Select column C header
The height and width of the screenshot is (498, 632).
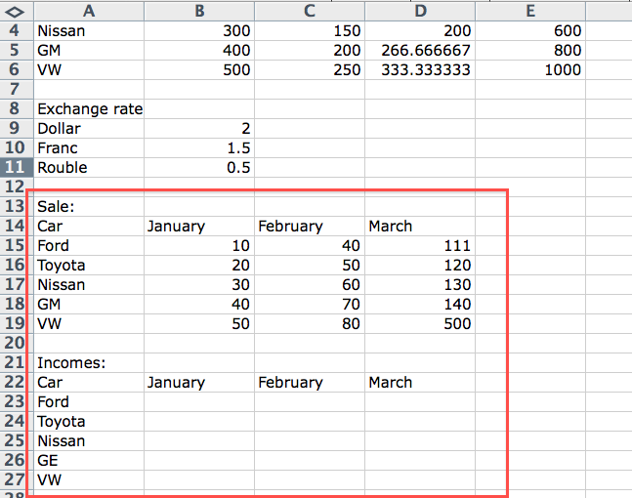pos(310,11)
